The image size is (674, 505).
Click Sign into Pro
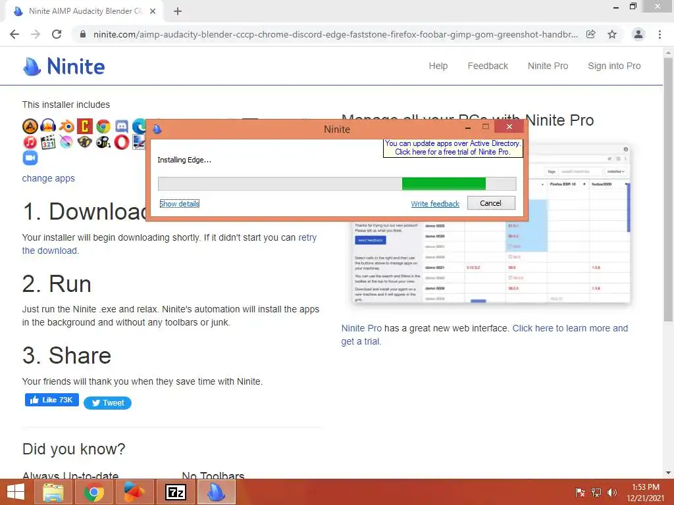(614, 66)
